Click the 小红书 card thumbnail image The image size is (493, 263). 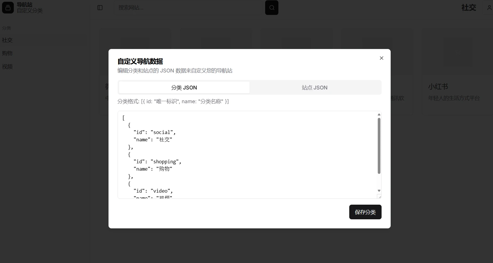pyautogui.click(x=457, y=52)
